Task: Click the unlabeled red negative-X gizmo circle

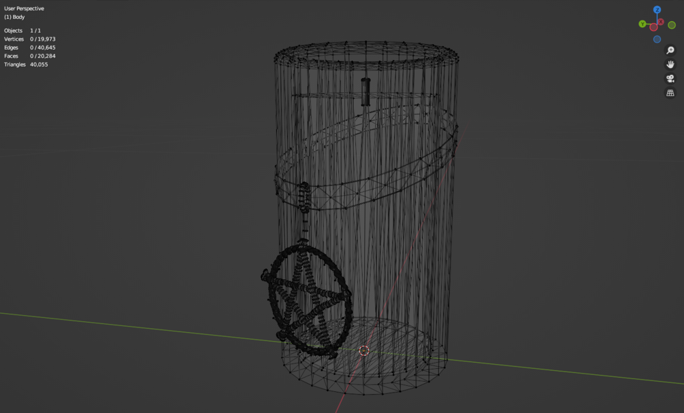Action: tap(653, 27)
